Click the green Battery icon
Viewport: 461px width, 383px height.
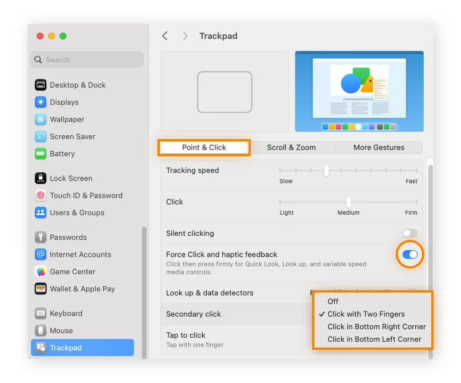pyautogui.click(x=41, y=154)
